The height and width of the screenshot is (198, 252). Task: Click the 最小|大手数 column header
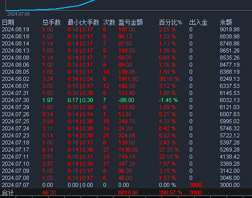83,22
